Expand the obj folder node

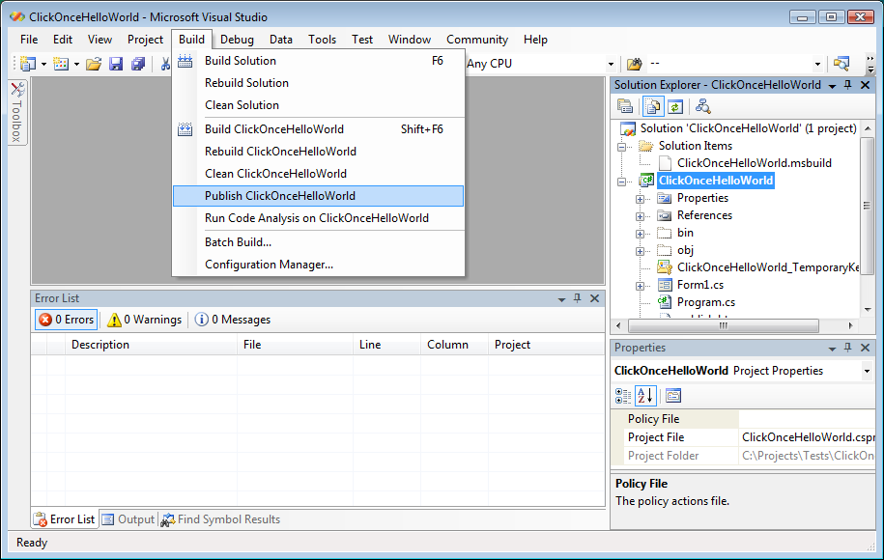tap(640, 251)
